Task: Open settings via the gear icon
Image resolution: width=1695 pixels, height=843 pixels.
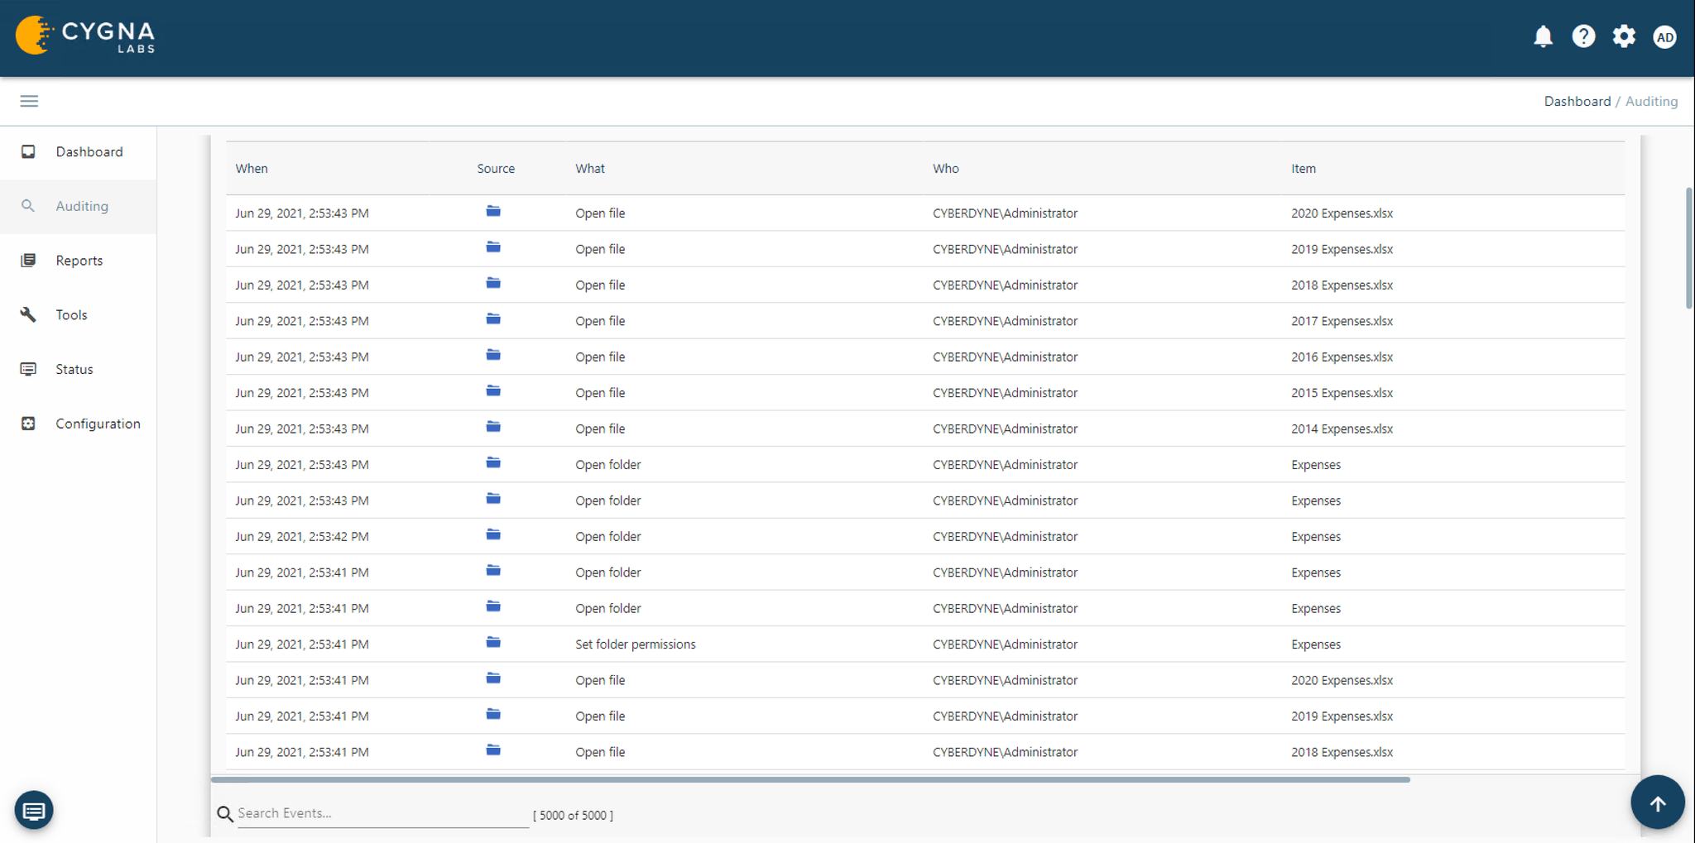Action: coord(1624,36)
